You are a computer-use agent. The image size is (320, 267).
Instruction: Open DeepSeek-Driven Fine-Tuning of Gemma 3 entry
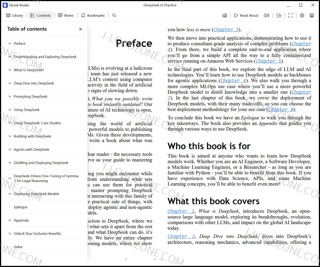(x=46, y=178)
